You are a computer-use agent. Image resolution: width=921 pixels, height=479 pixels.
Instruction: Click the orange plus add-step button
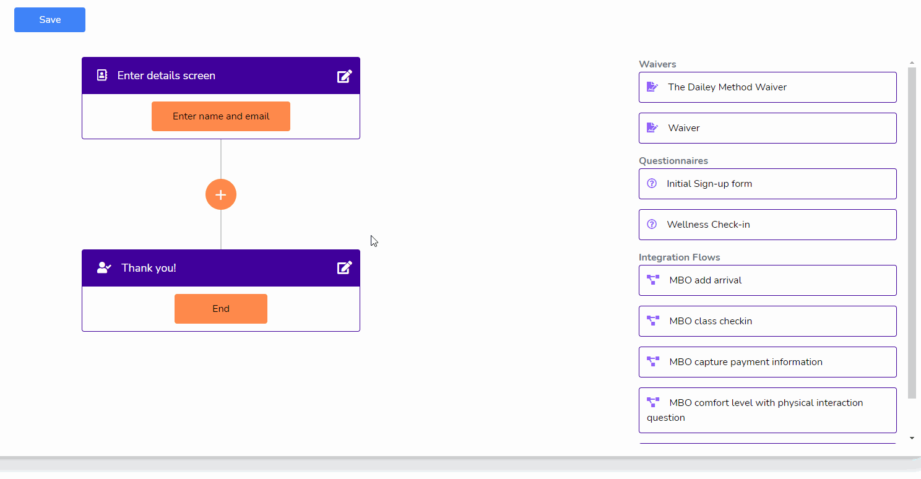tap(221, 194)
